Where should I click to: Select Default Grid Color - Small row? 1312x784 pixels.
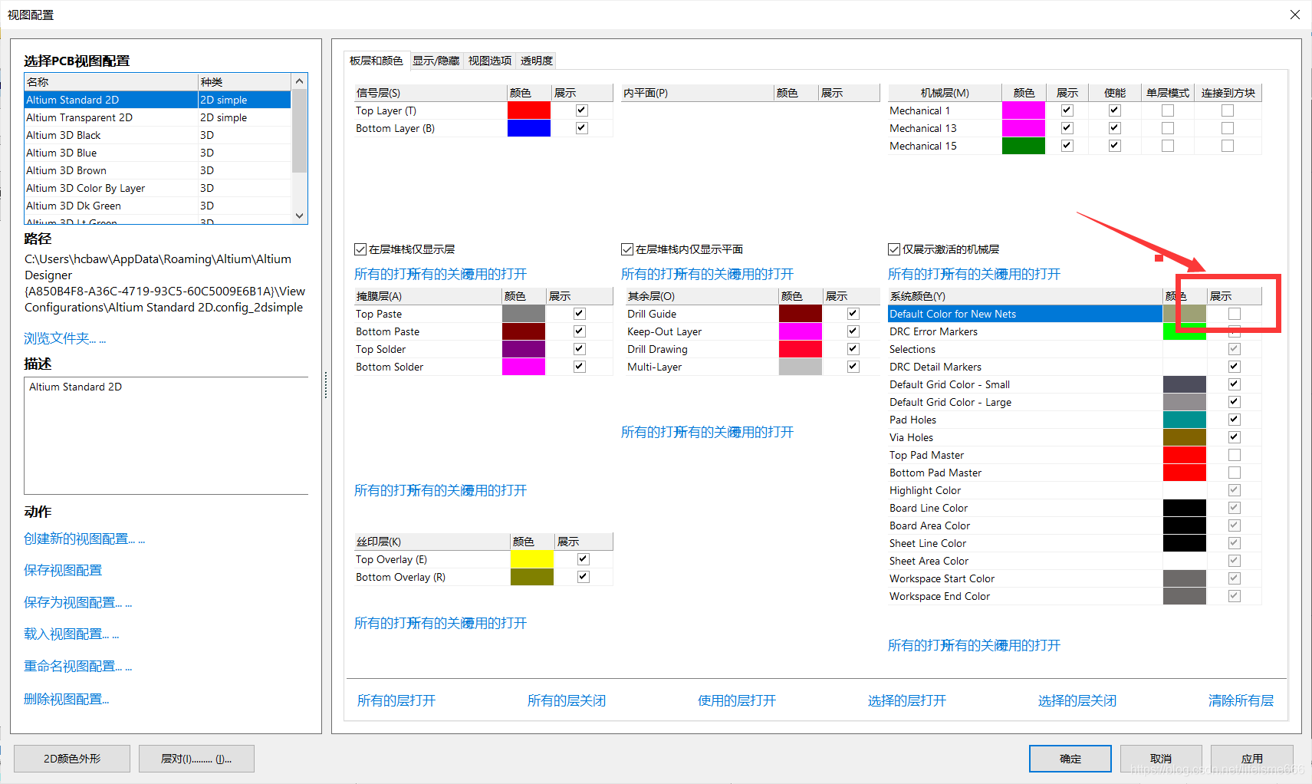[x=1074, y=384]
